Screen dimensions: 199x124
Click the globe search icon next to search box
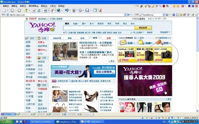(167, 15)
